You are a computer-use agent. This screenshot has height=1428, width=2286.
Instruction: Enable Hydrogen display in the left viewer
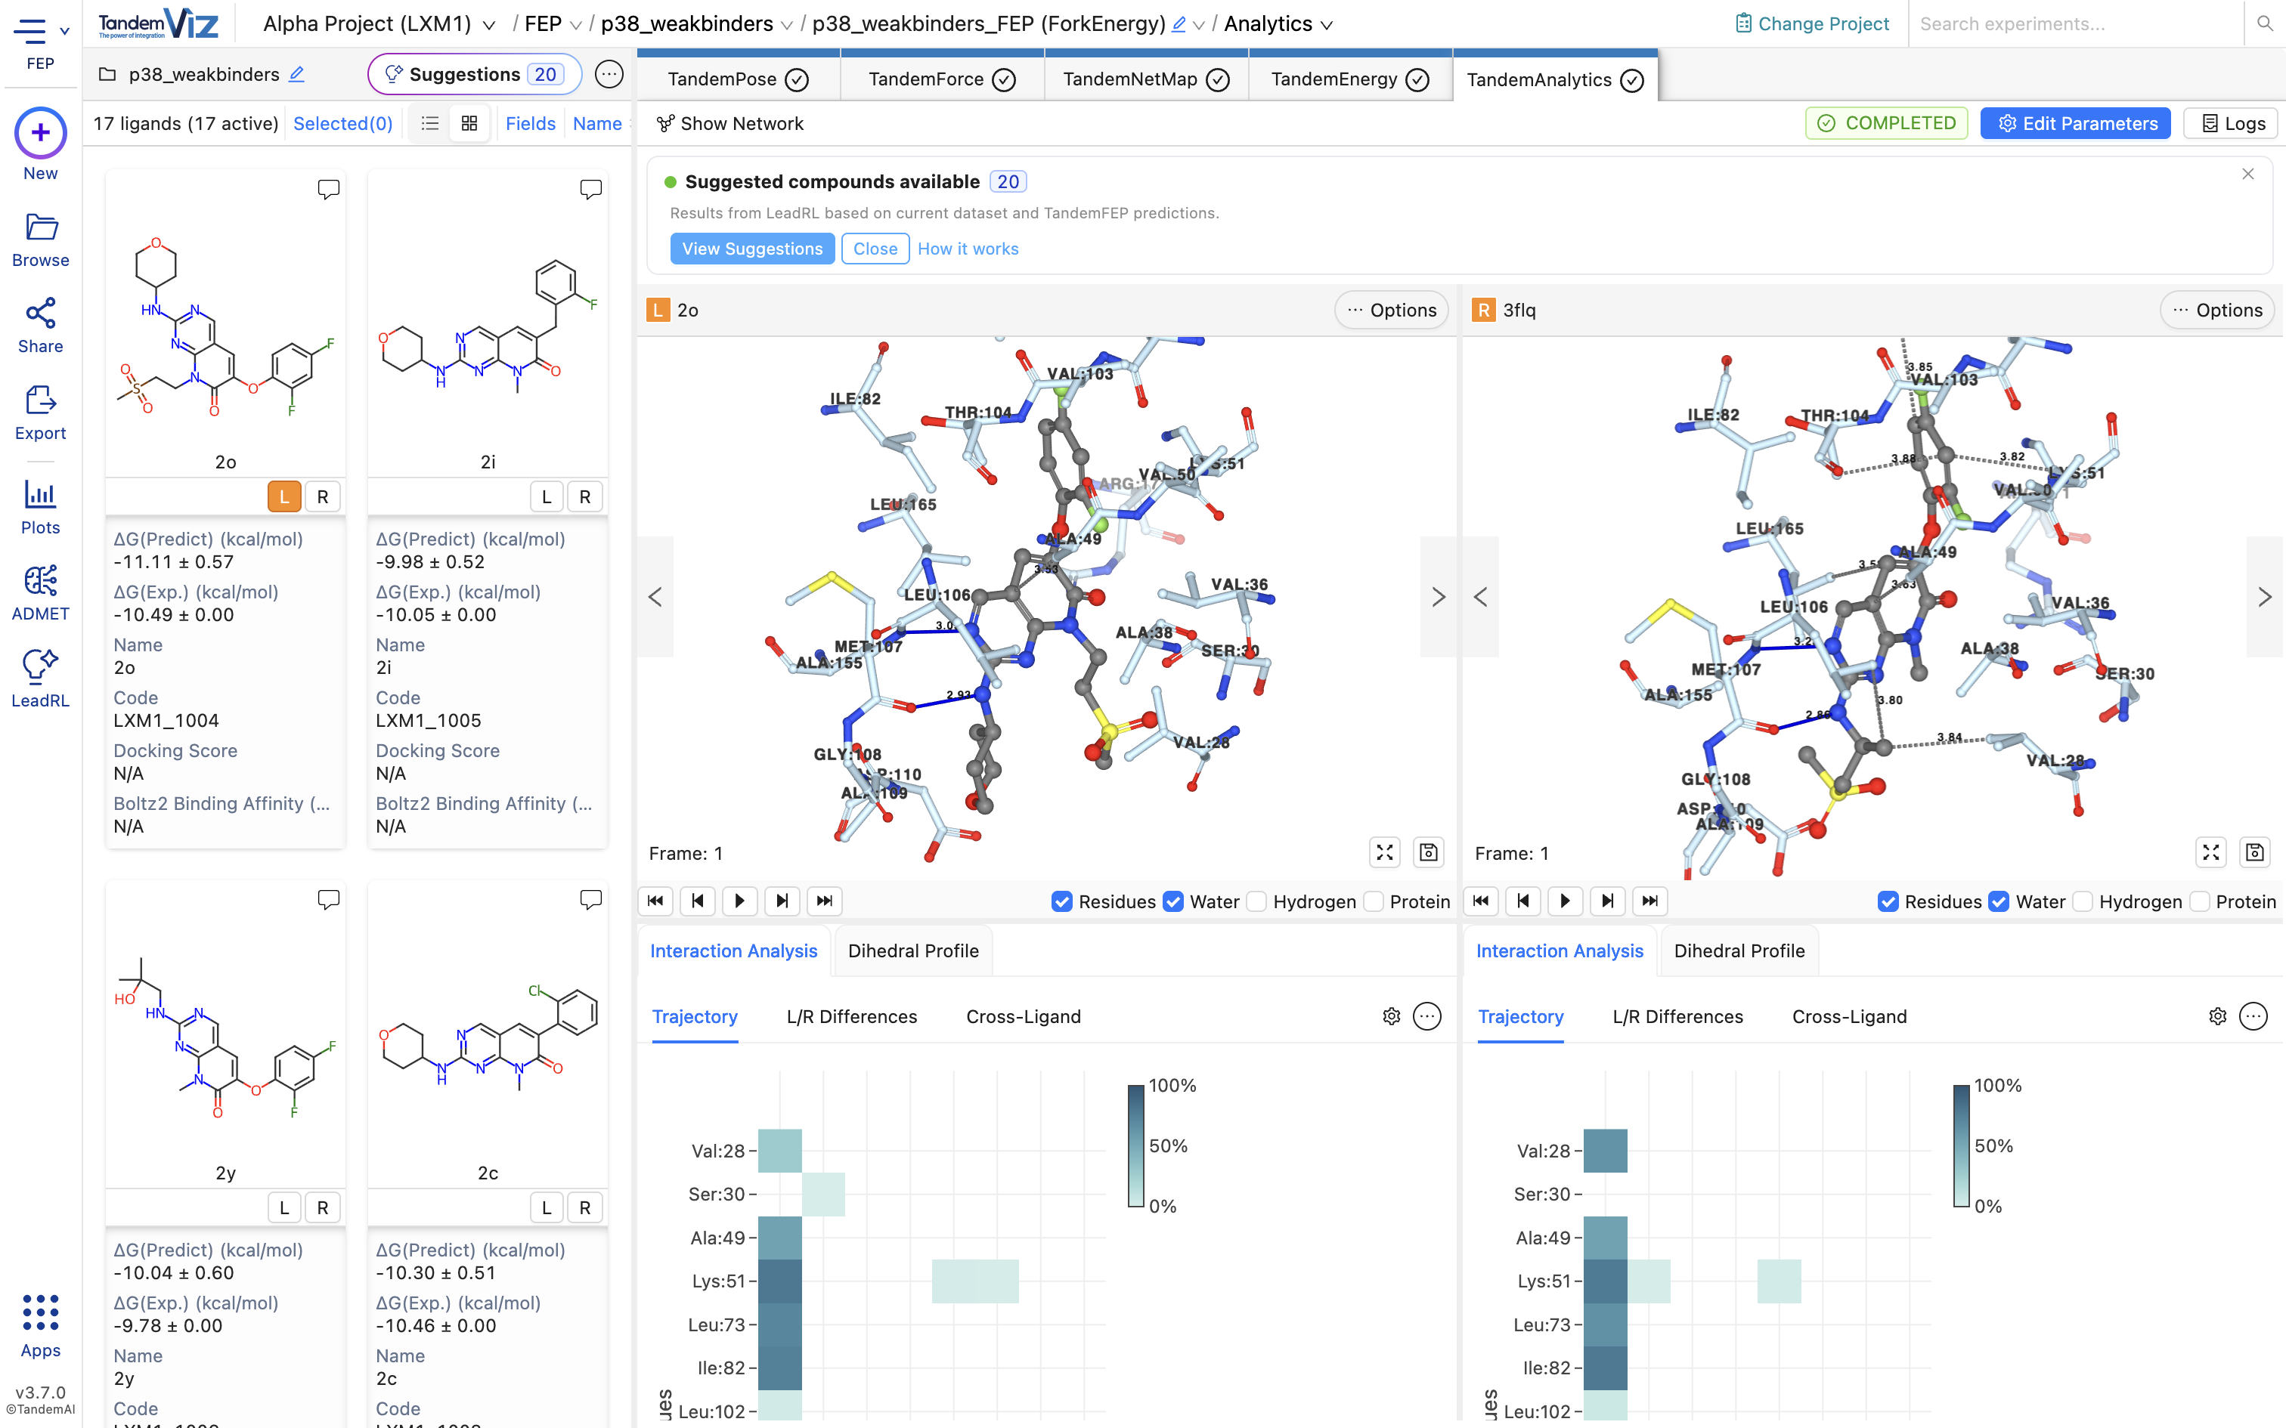click(x=1257, y=901)
